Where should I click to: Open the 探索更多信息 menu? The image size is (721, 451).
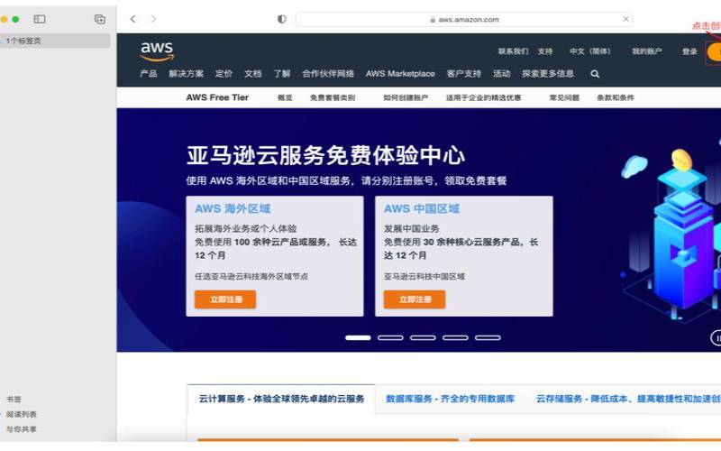click(x=548, y=74)
